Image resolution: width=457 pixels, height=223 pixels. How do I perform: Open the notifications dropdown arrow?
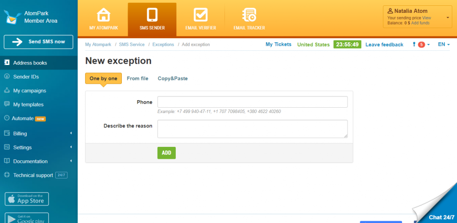pos(428,45)
